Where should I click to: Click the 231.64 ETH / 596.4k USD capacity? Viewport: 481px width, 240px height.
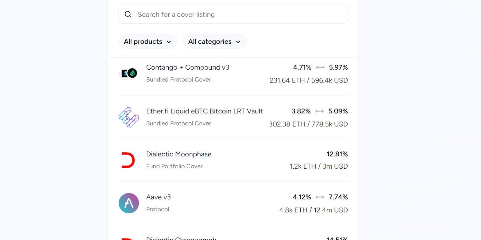pyautogui.click(x=308, y=80)
